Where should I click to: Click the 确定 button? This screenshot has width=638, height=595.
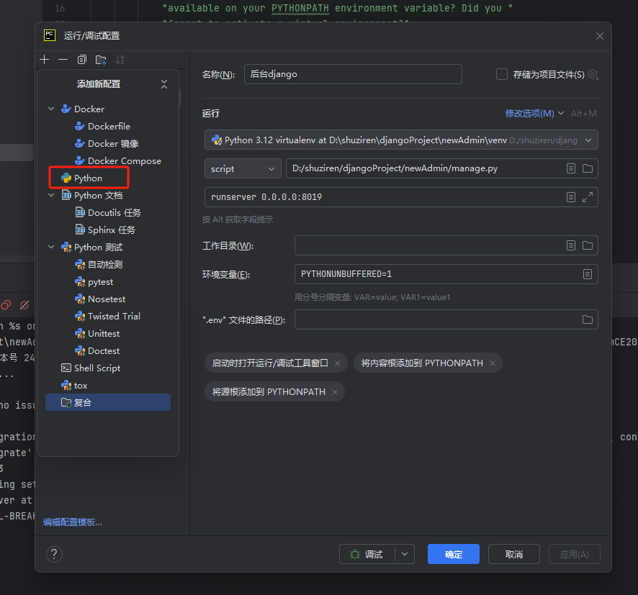click(x=454, y=554)
